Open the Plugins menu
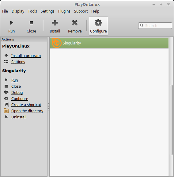 pyautogui.click(x=64, y=11)
